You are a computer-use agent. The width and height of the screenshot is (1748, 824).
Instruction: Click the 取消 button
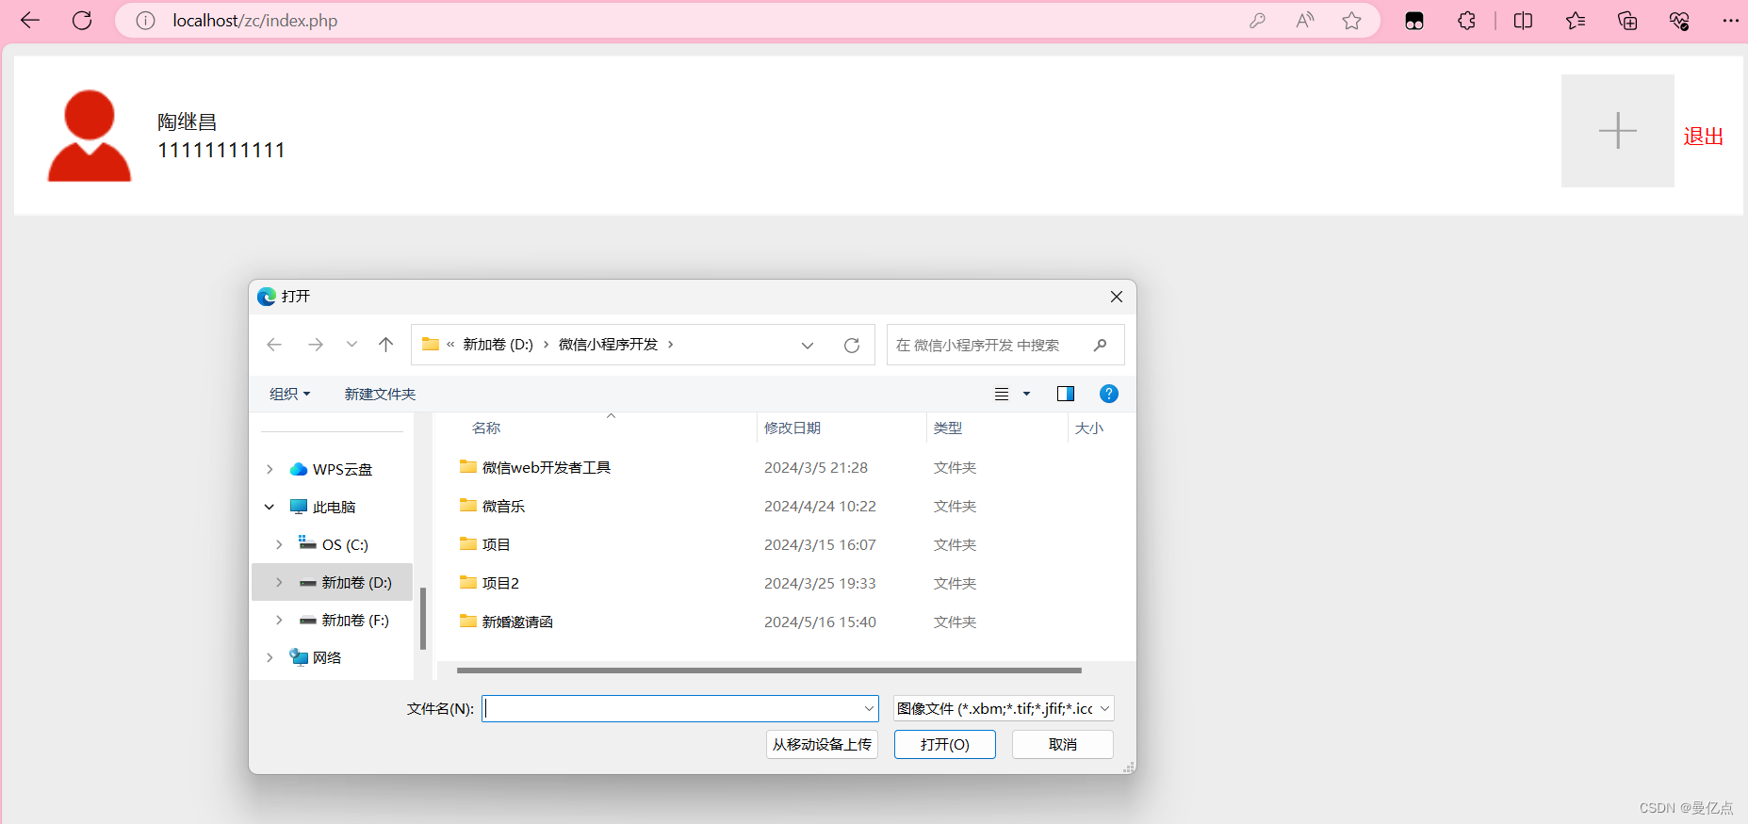[x=1063, y=745]
